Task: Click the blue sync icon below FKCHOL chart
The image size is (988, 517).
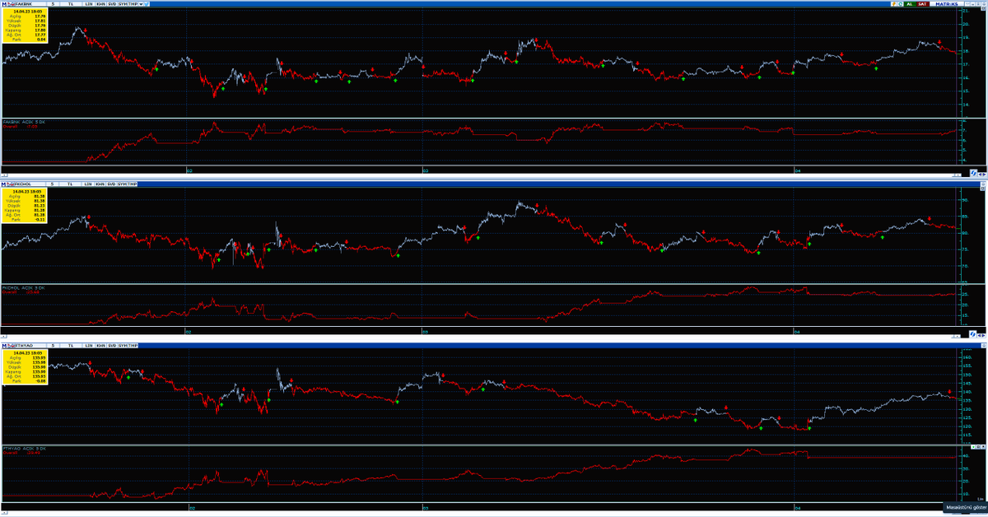Action: tap(973, 333)
